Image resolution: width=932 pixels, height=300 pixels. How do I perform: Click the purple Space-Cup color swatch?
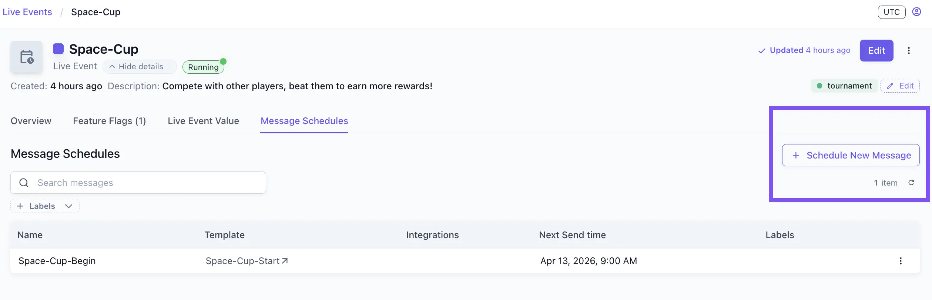(58, 49)
